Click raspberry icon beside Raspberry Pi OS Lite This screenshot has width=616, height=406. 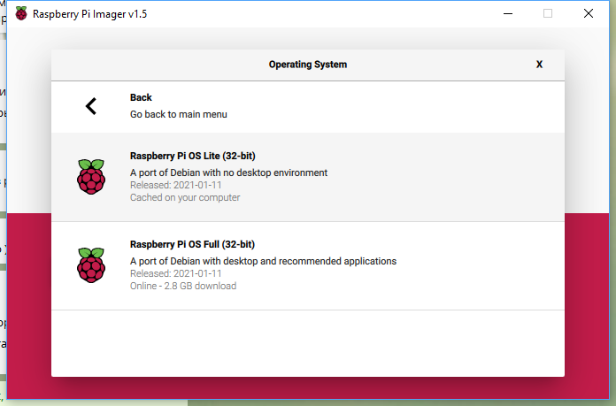coord(91,177)
